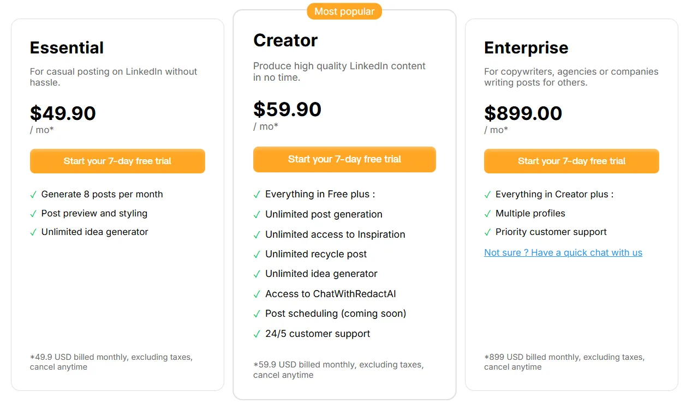Select the Creator plan heading
This screenshot has height=410, width=692.
[285, 40]
